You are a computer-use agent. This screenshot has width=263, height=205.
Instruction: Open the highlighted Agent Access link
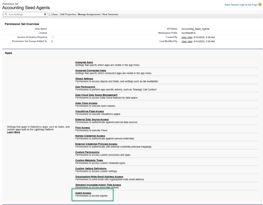(x=83, y=193)
